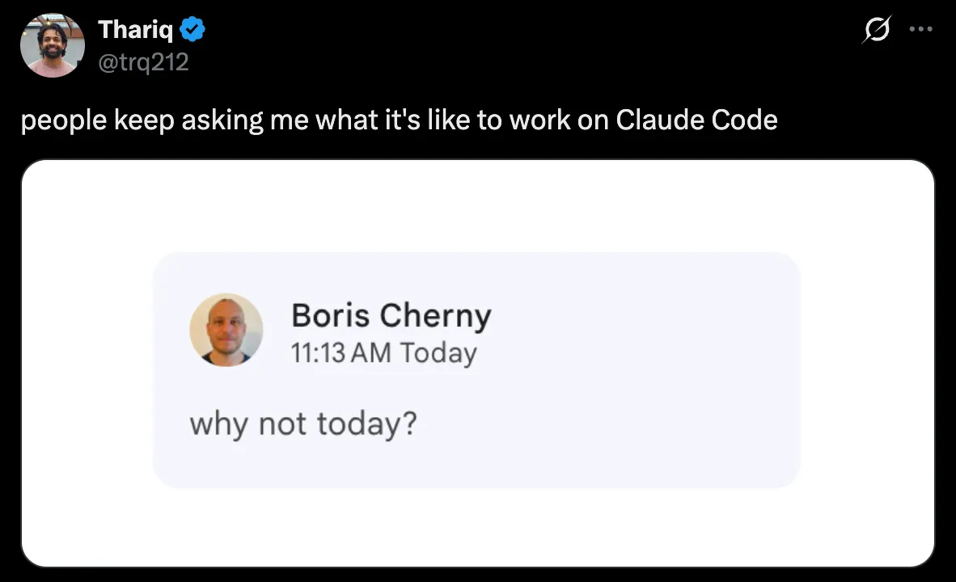The height and width of the screenshot is (582, 956).
Task: Click the blue verified checkmark badge
Action: coord(192,31)
